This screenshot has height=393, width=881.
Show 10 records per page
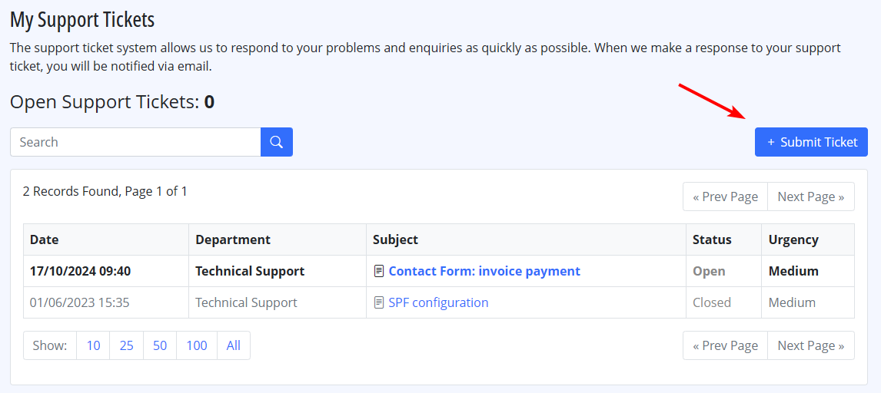(x=93, y=345)
